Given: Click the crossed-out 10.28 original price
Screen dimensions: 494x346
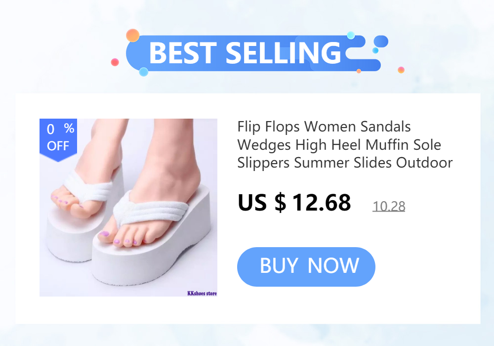Looking at the screenshot, I should coord(389,207).
